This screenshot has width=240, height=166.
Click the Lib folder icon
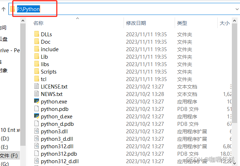click(37, 56)
